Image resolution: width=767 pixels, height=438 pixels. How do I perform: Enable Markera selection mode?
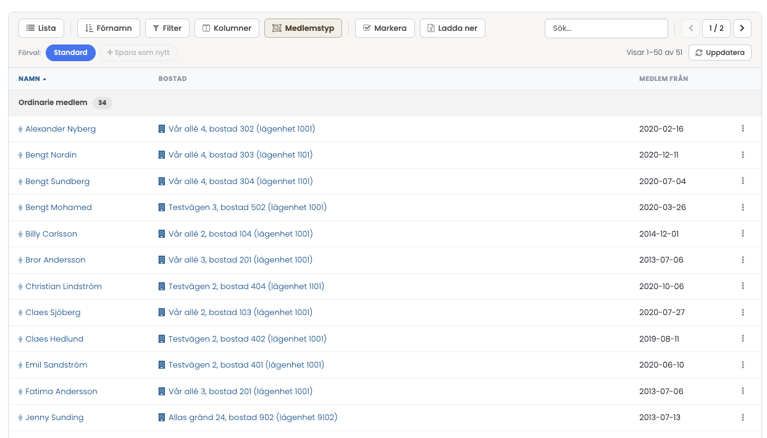point(385,28)
